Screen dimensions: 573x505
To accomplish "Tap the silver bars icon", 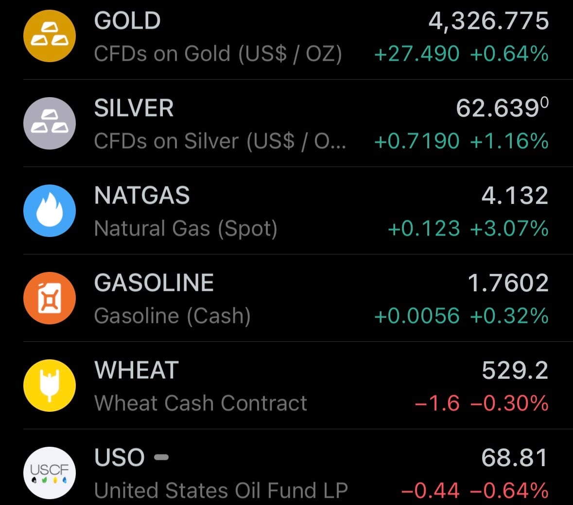I will click(x=50, y=123).
